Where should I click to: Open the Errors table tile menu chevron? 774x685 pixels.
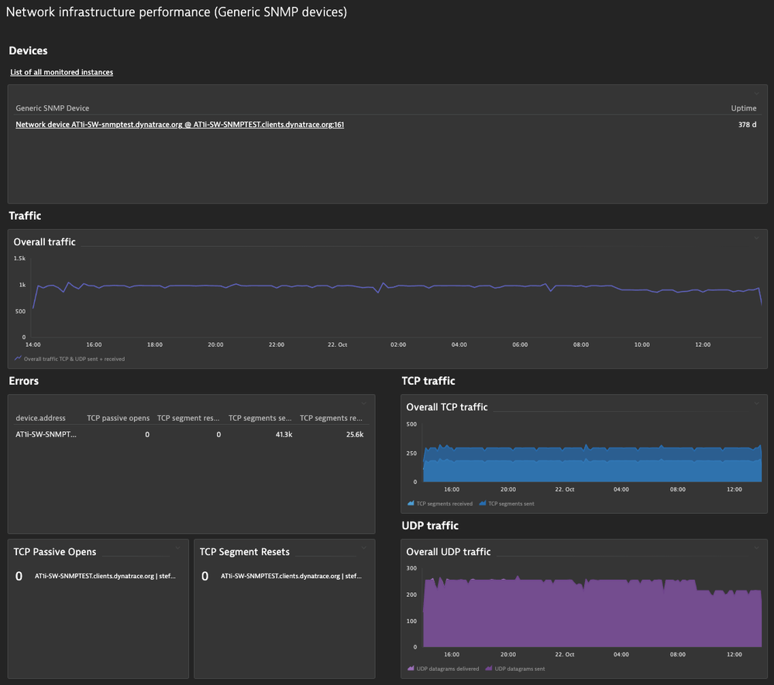pyautogui.click(x=364, y=403)
